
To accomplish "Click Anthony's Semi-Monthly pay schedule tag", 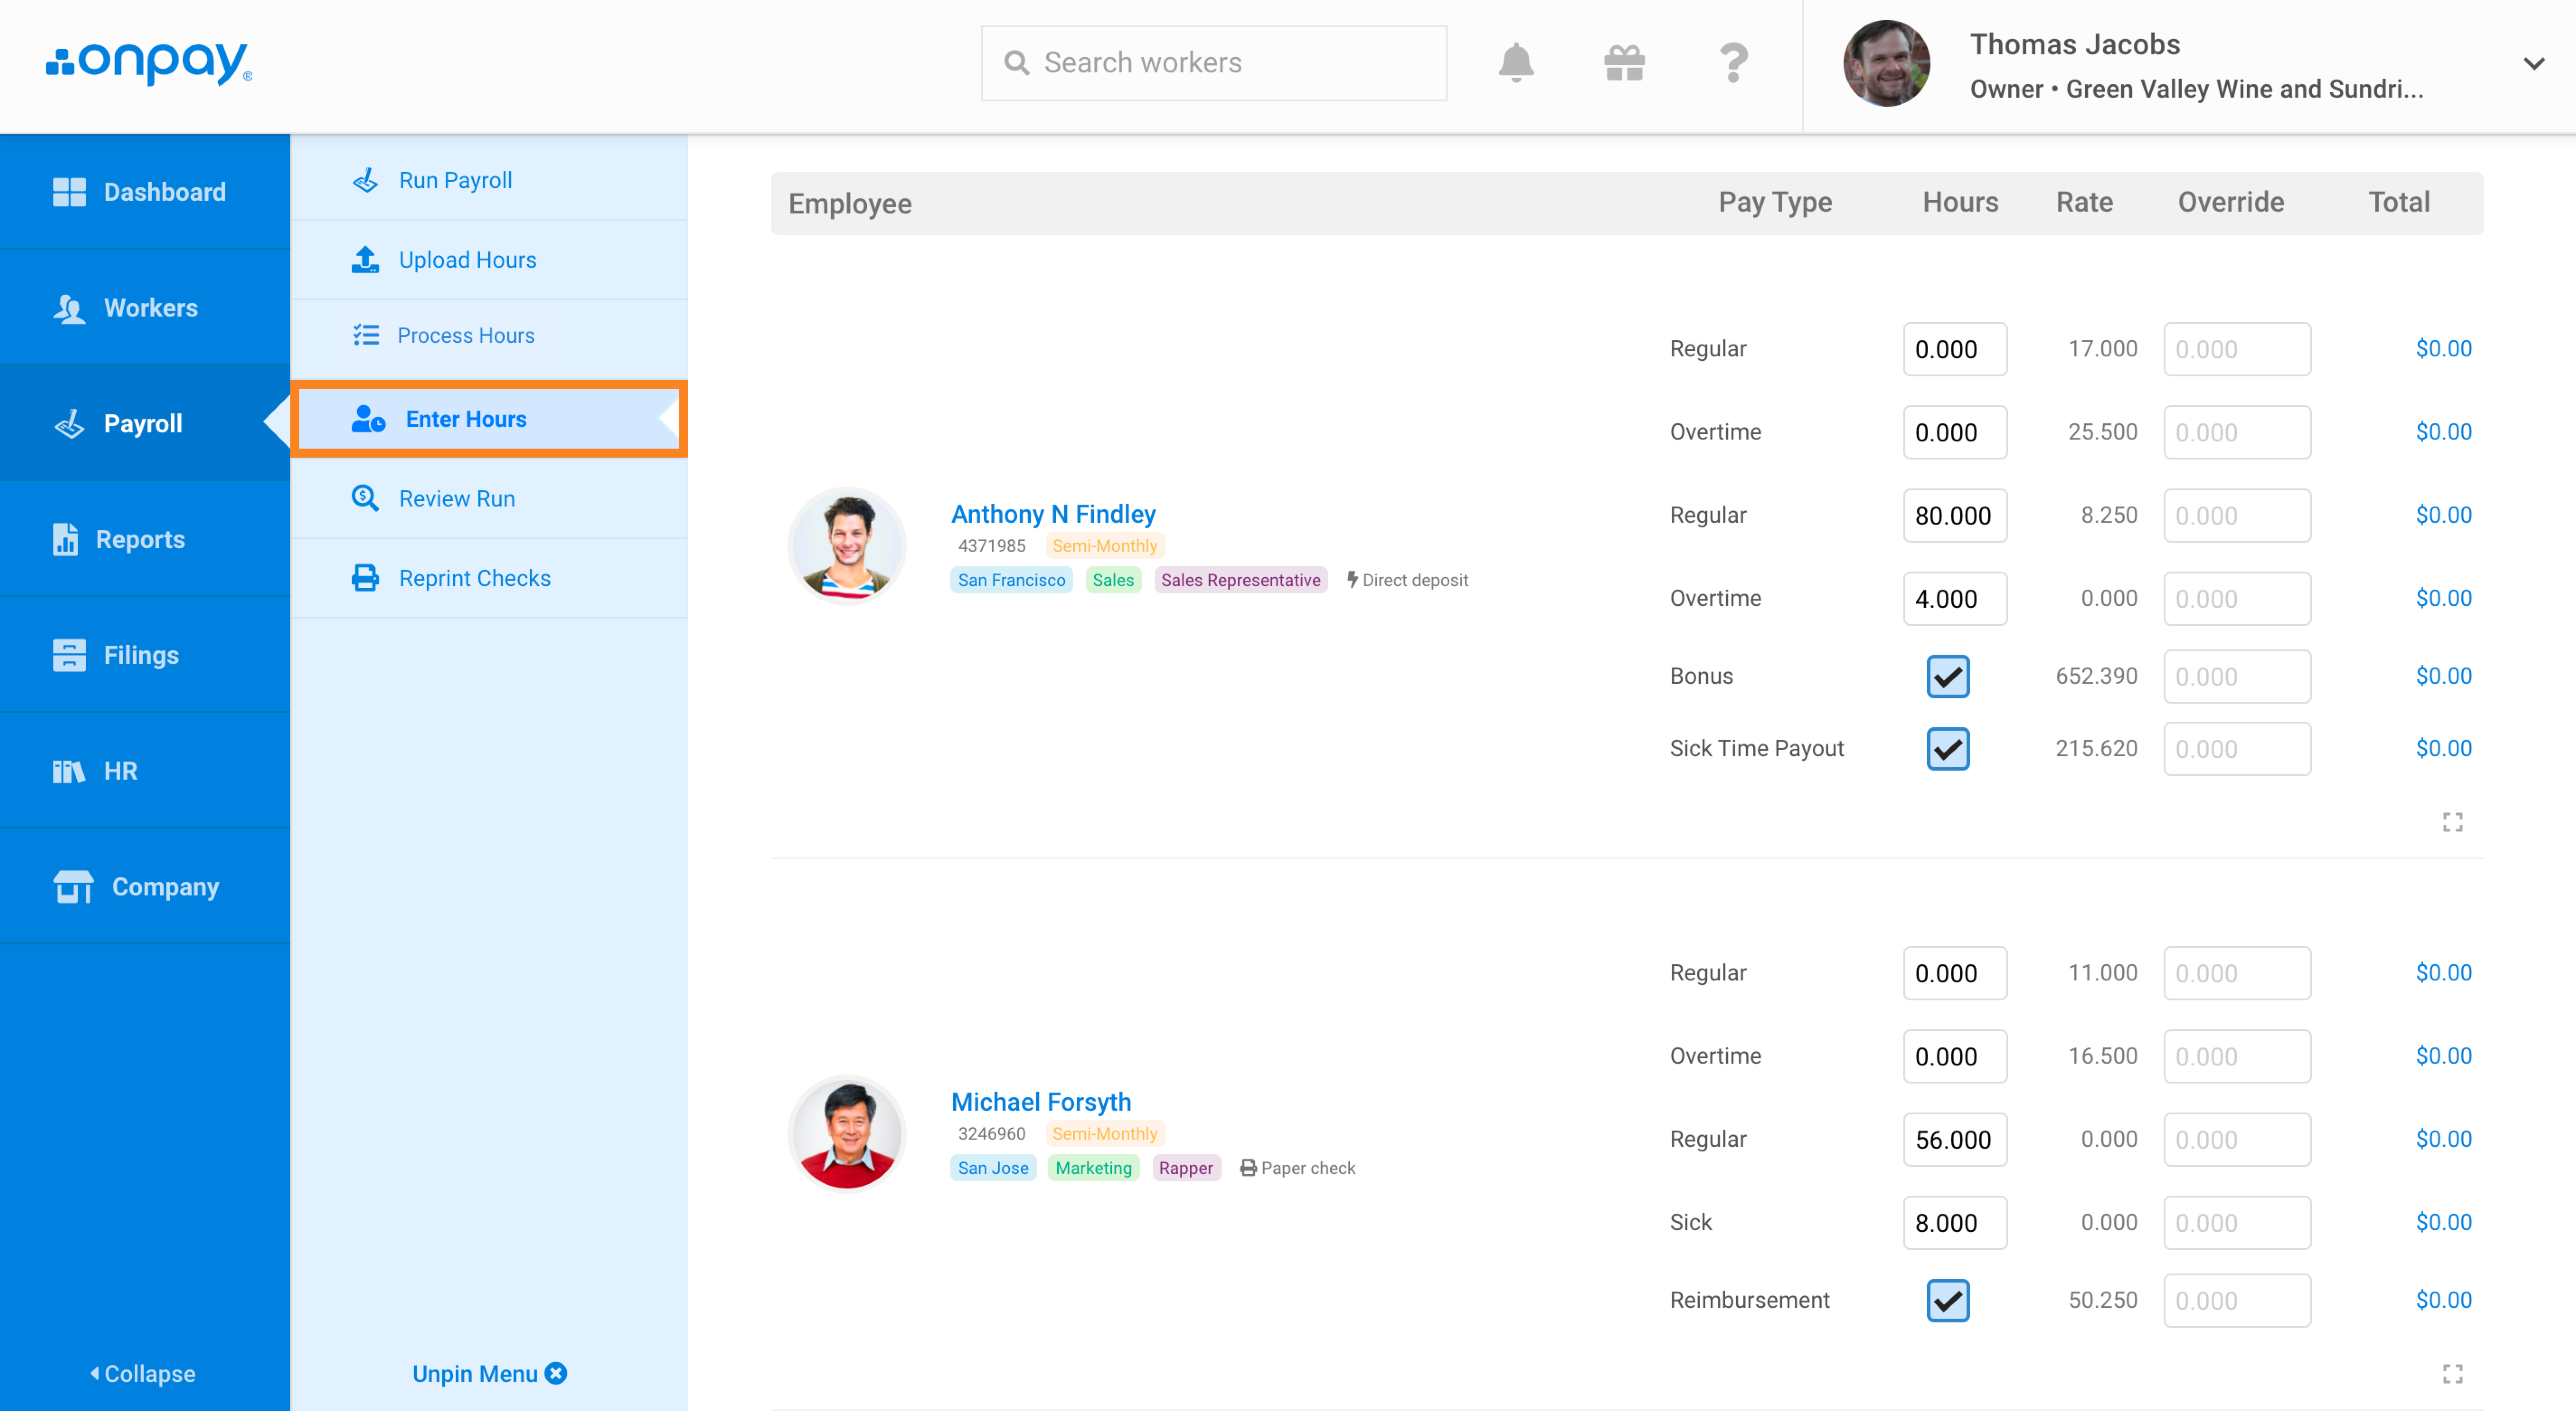I will 1104,546.
